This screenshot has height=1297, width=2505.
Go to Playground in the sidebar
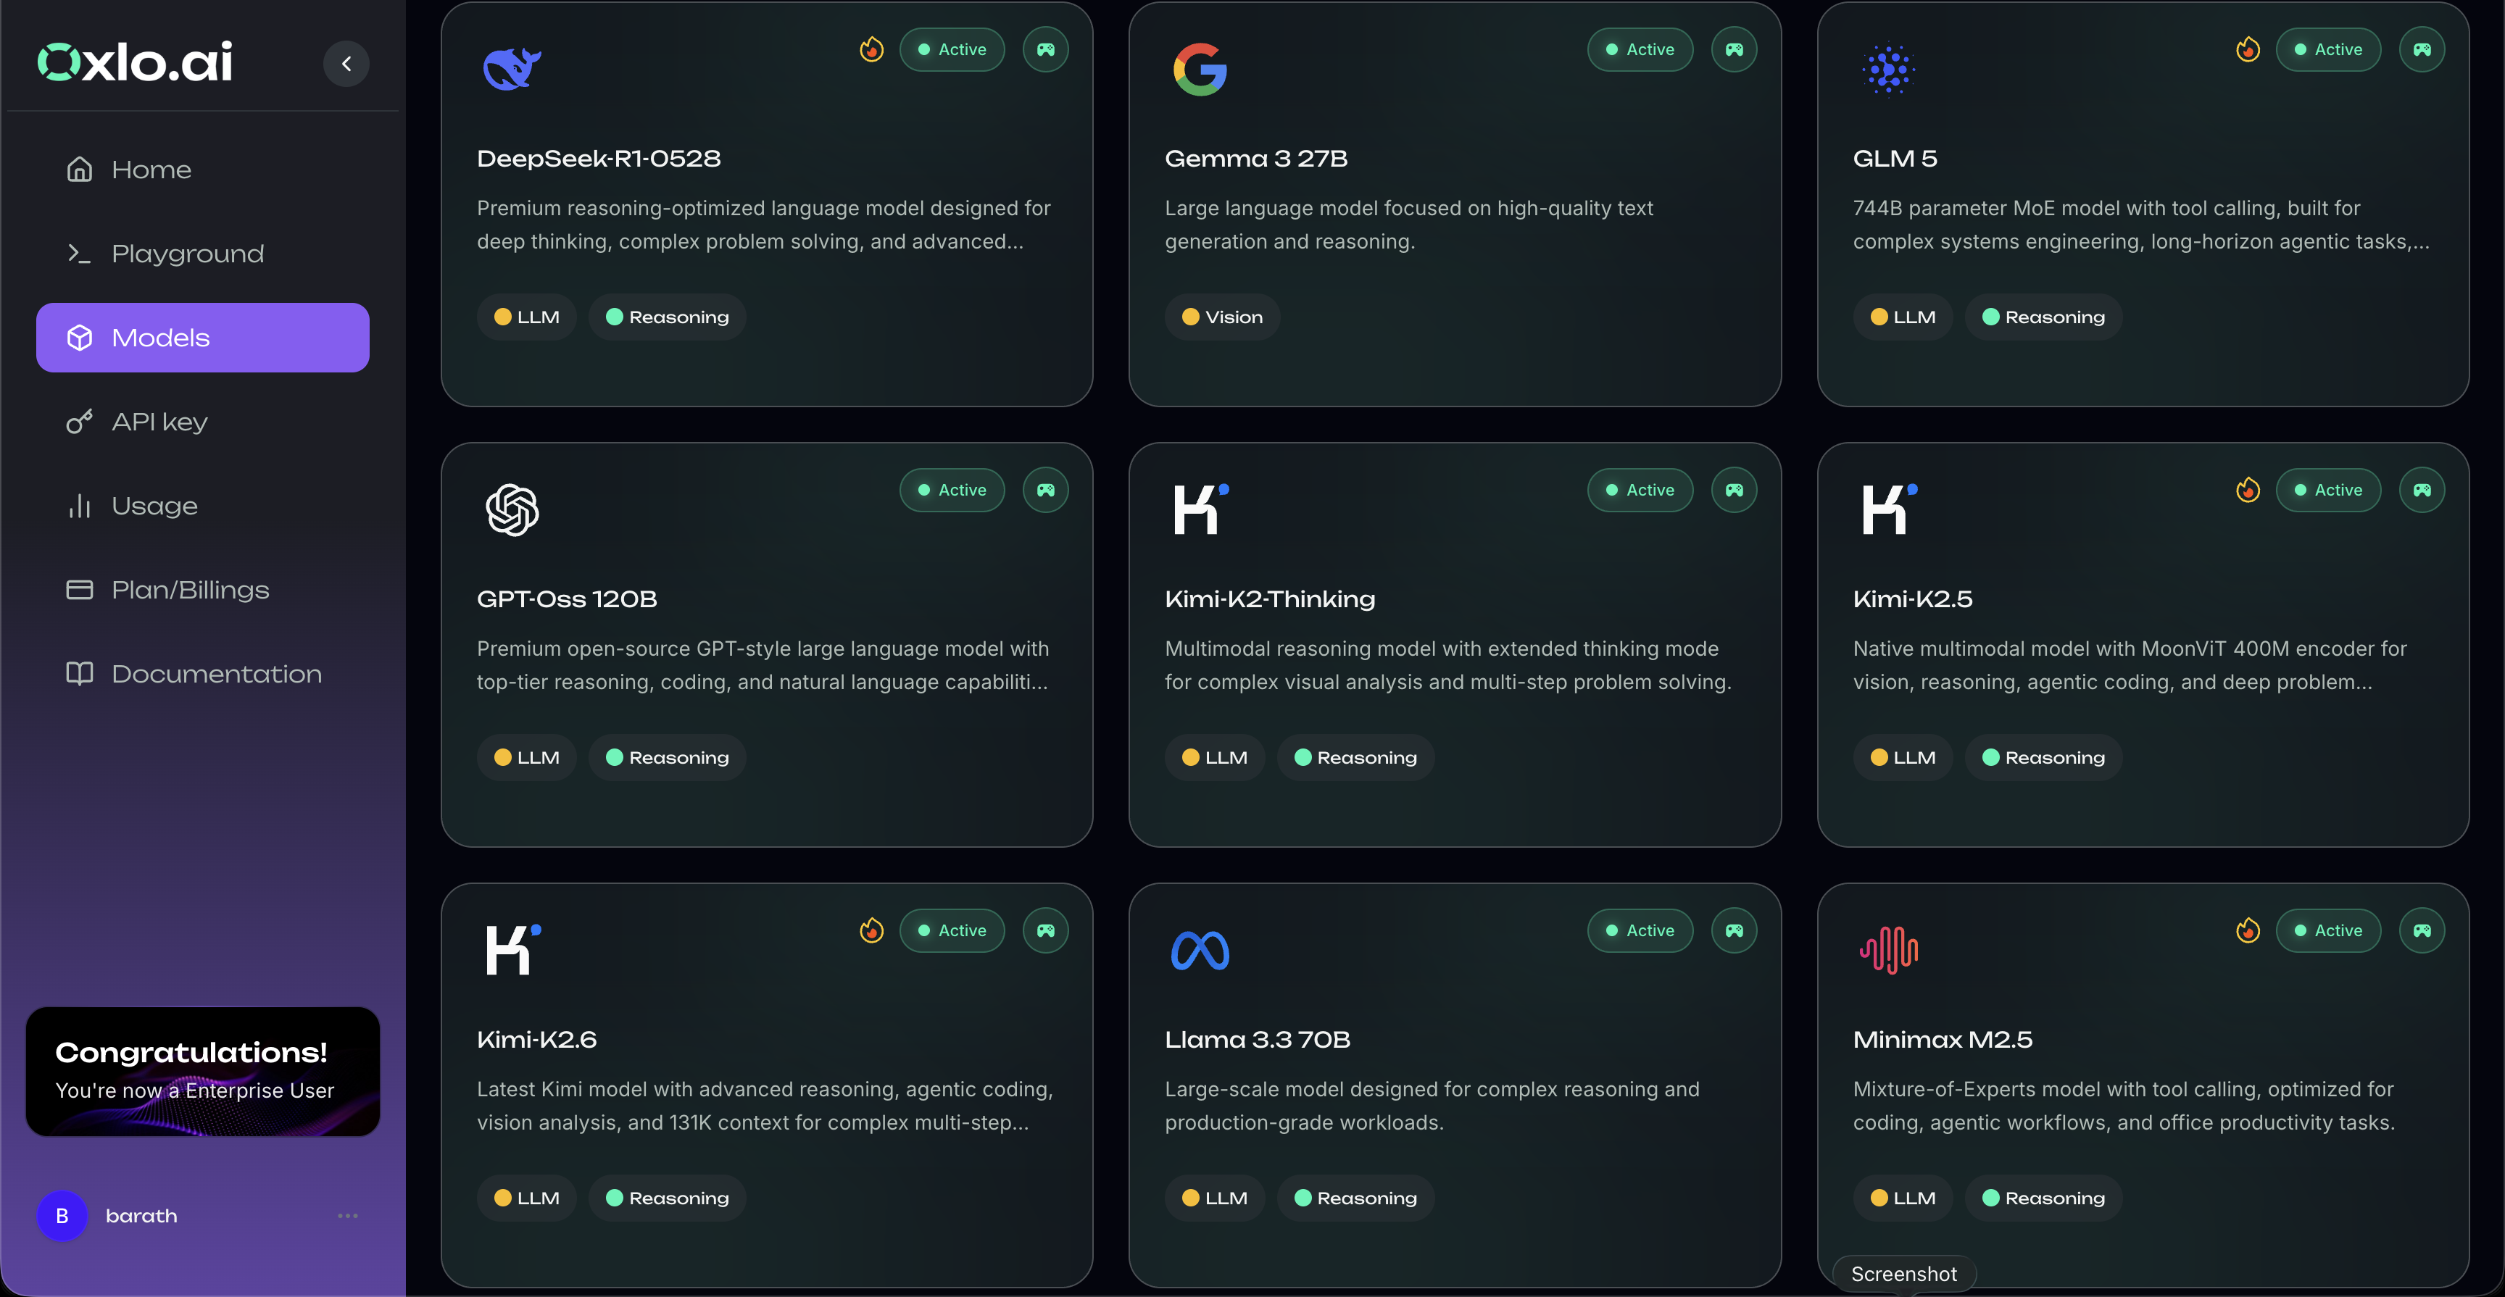tap(202, 254)
